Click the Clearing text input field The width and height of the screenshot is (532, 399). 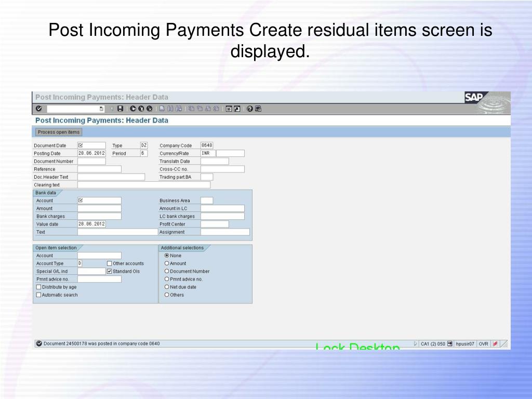tap(144, 184)
